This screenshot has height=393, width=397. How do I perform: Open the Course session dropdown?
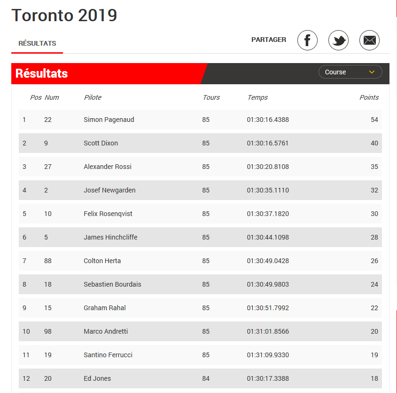(x=350, y=72)
